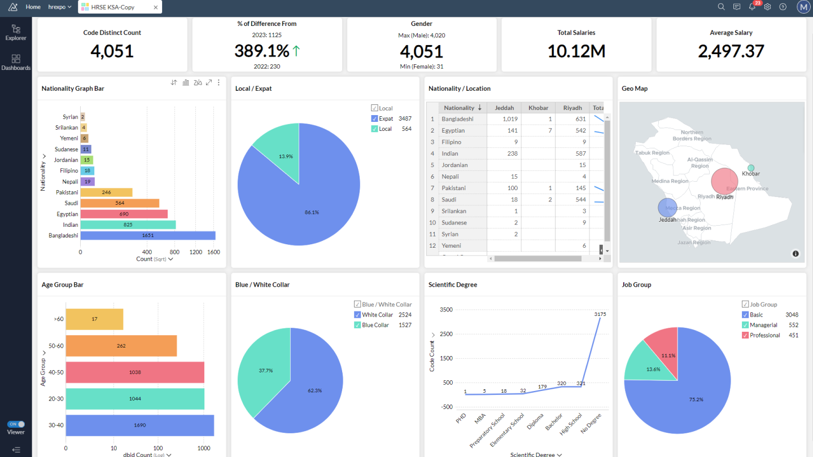Screen dimensions: 813x457
Task: Select the 30-40 age group bar
Action: [x=140, y=425]
